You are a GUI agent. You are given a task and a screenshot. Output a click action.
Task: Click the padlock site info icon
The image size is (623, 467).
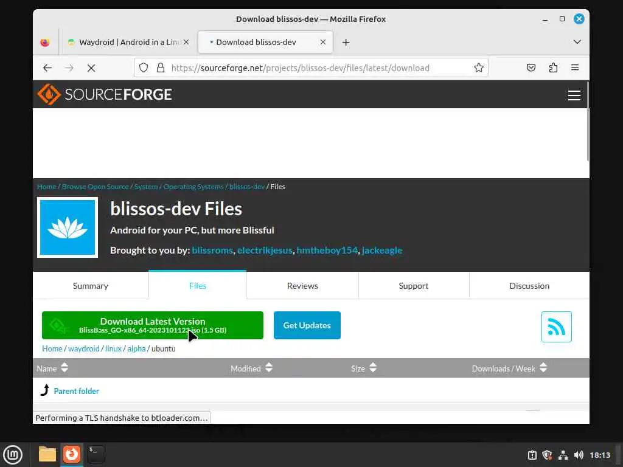[x=161, y=68]
